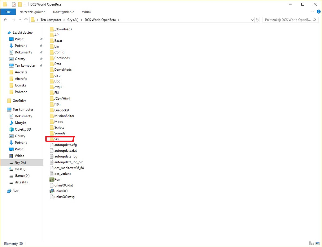Open pinned Pobrane under quick access

[x=21, y=46]
